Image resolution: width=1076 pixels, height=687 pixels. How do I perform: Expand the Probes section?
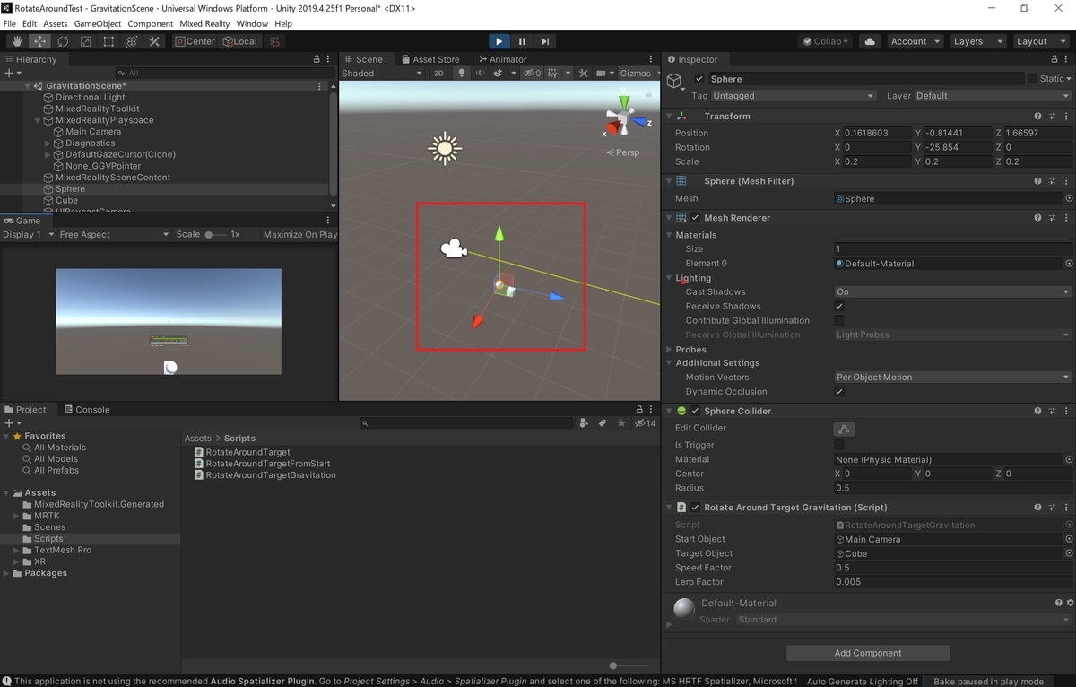pos(669,350)
